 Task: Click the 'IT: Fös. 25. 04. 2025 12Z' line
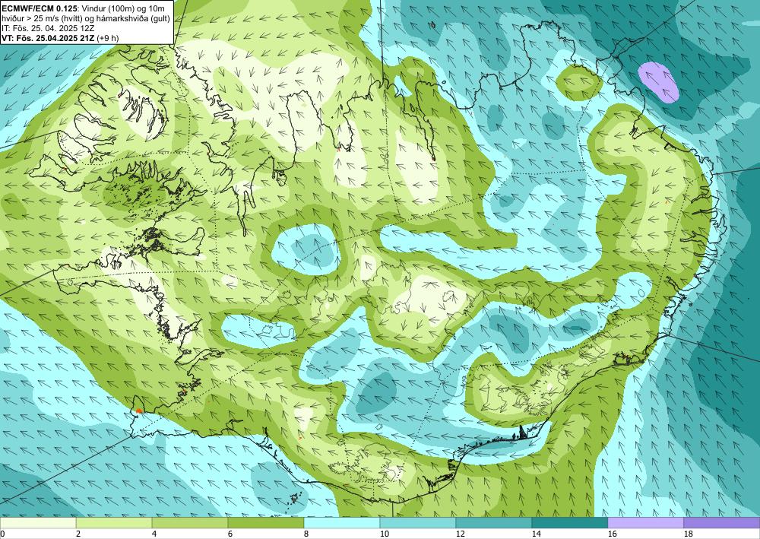tap(48, 27)
